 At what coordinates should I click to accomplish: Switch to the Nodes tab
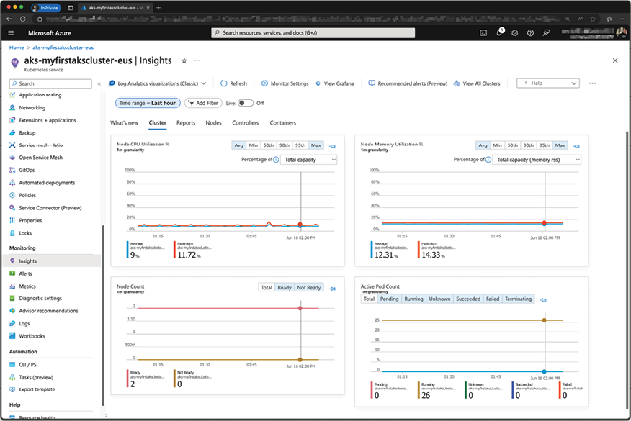[x=213, y=123]
